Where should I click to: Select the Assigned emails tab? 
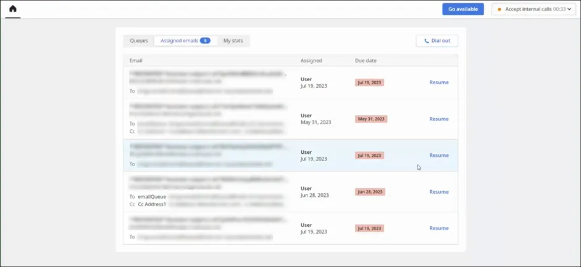[186, 41]
